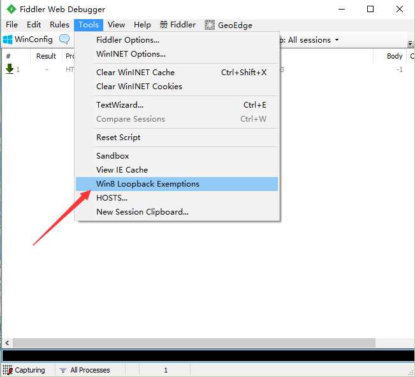Select Reset Script menu entry

coord(177,138)
